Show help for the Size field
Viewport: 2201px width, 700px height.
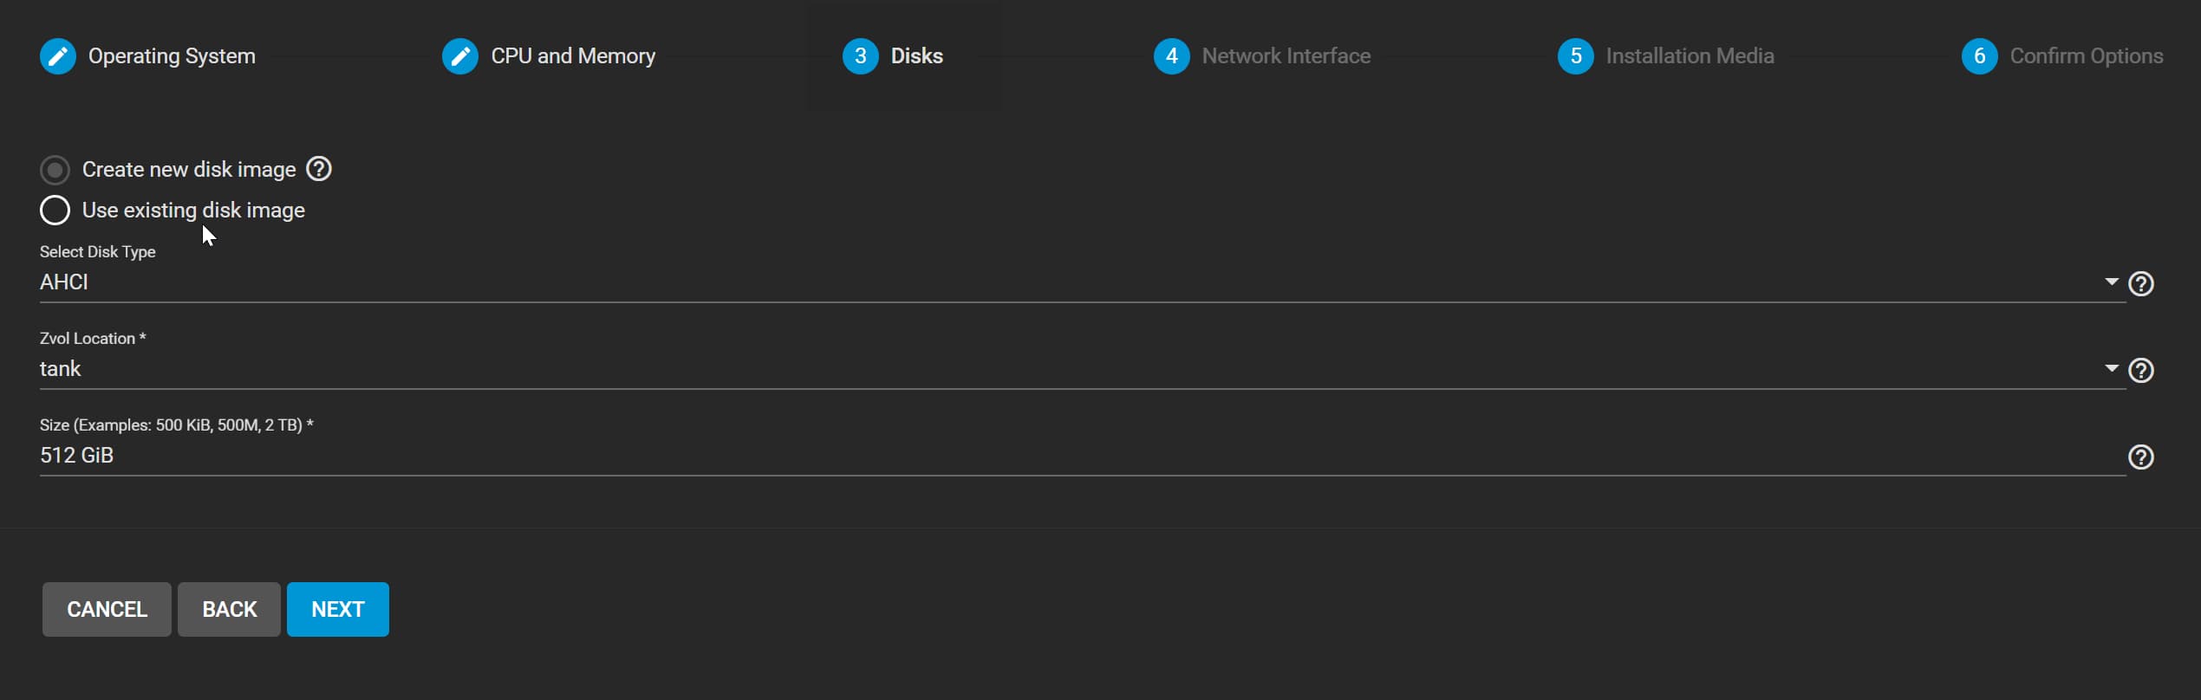click(2141, 457)
